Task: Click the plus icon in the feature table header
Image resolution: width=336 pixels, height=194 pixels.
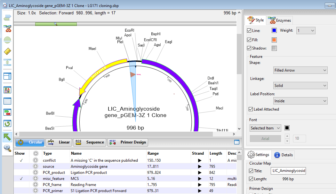Action: click(36, 153)
